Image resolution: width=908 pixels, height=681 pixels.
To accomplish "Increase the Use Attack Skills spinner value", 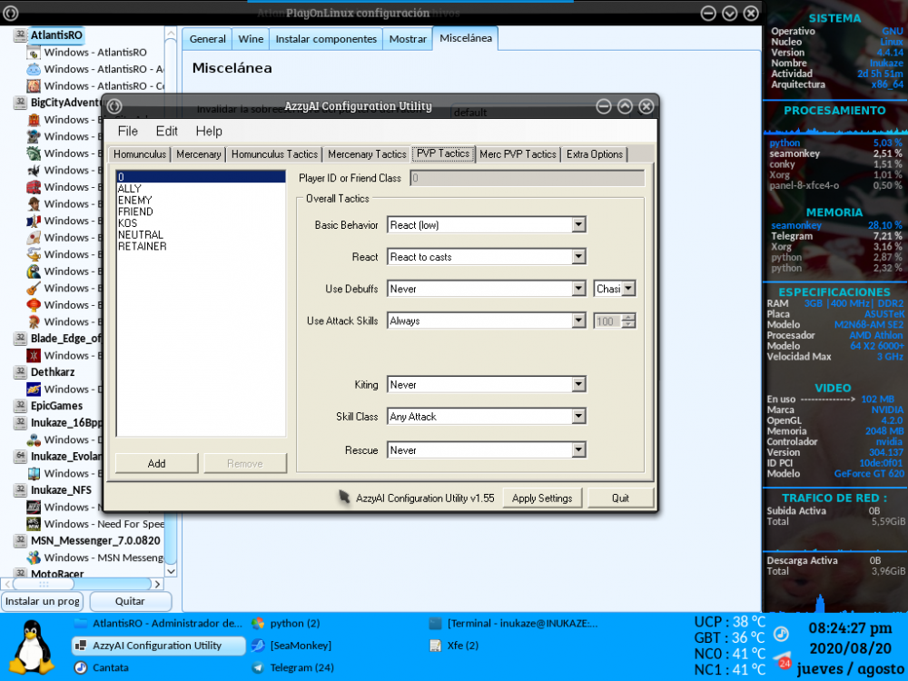I will [x=628, y=317].
